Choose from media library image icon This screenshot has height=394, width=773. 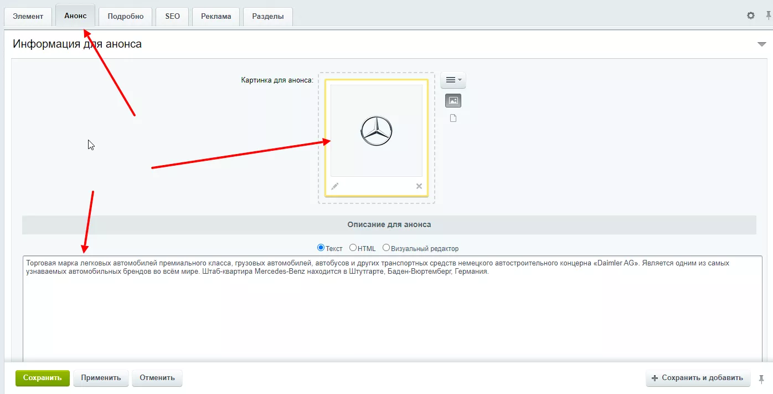point(454,101)
